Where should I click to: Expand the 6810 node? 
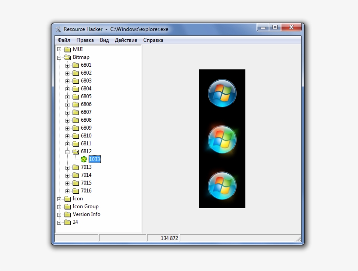click(x=67, y=136)
